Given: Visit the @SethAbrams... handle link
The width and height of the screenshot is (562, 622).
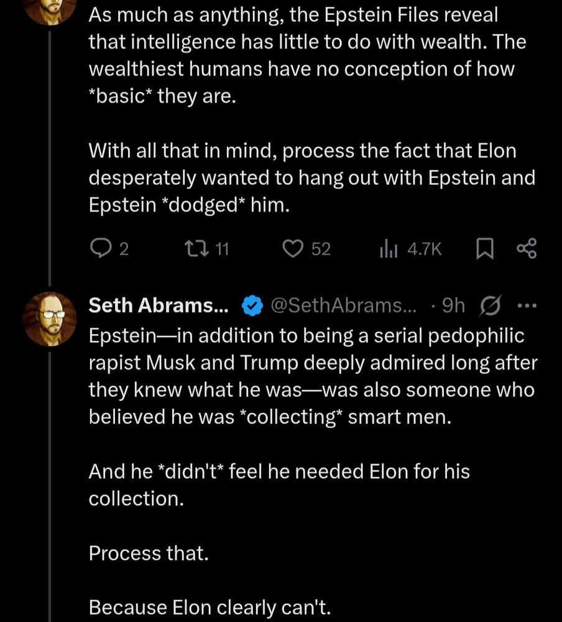Looking at the screenshot, I should [345, 305].
